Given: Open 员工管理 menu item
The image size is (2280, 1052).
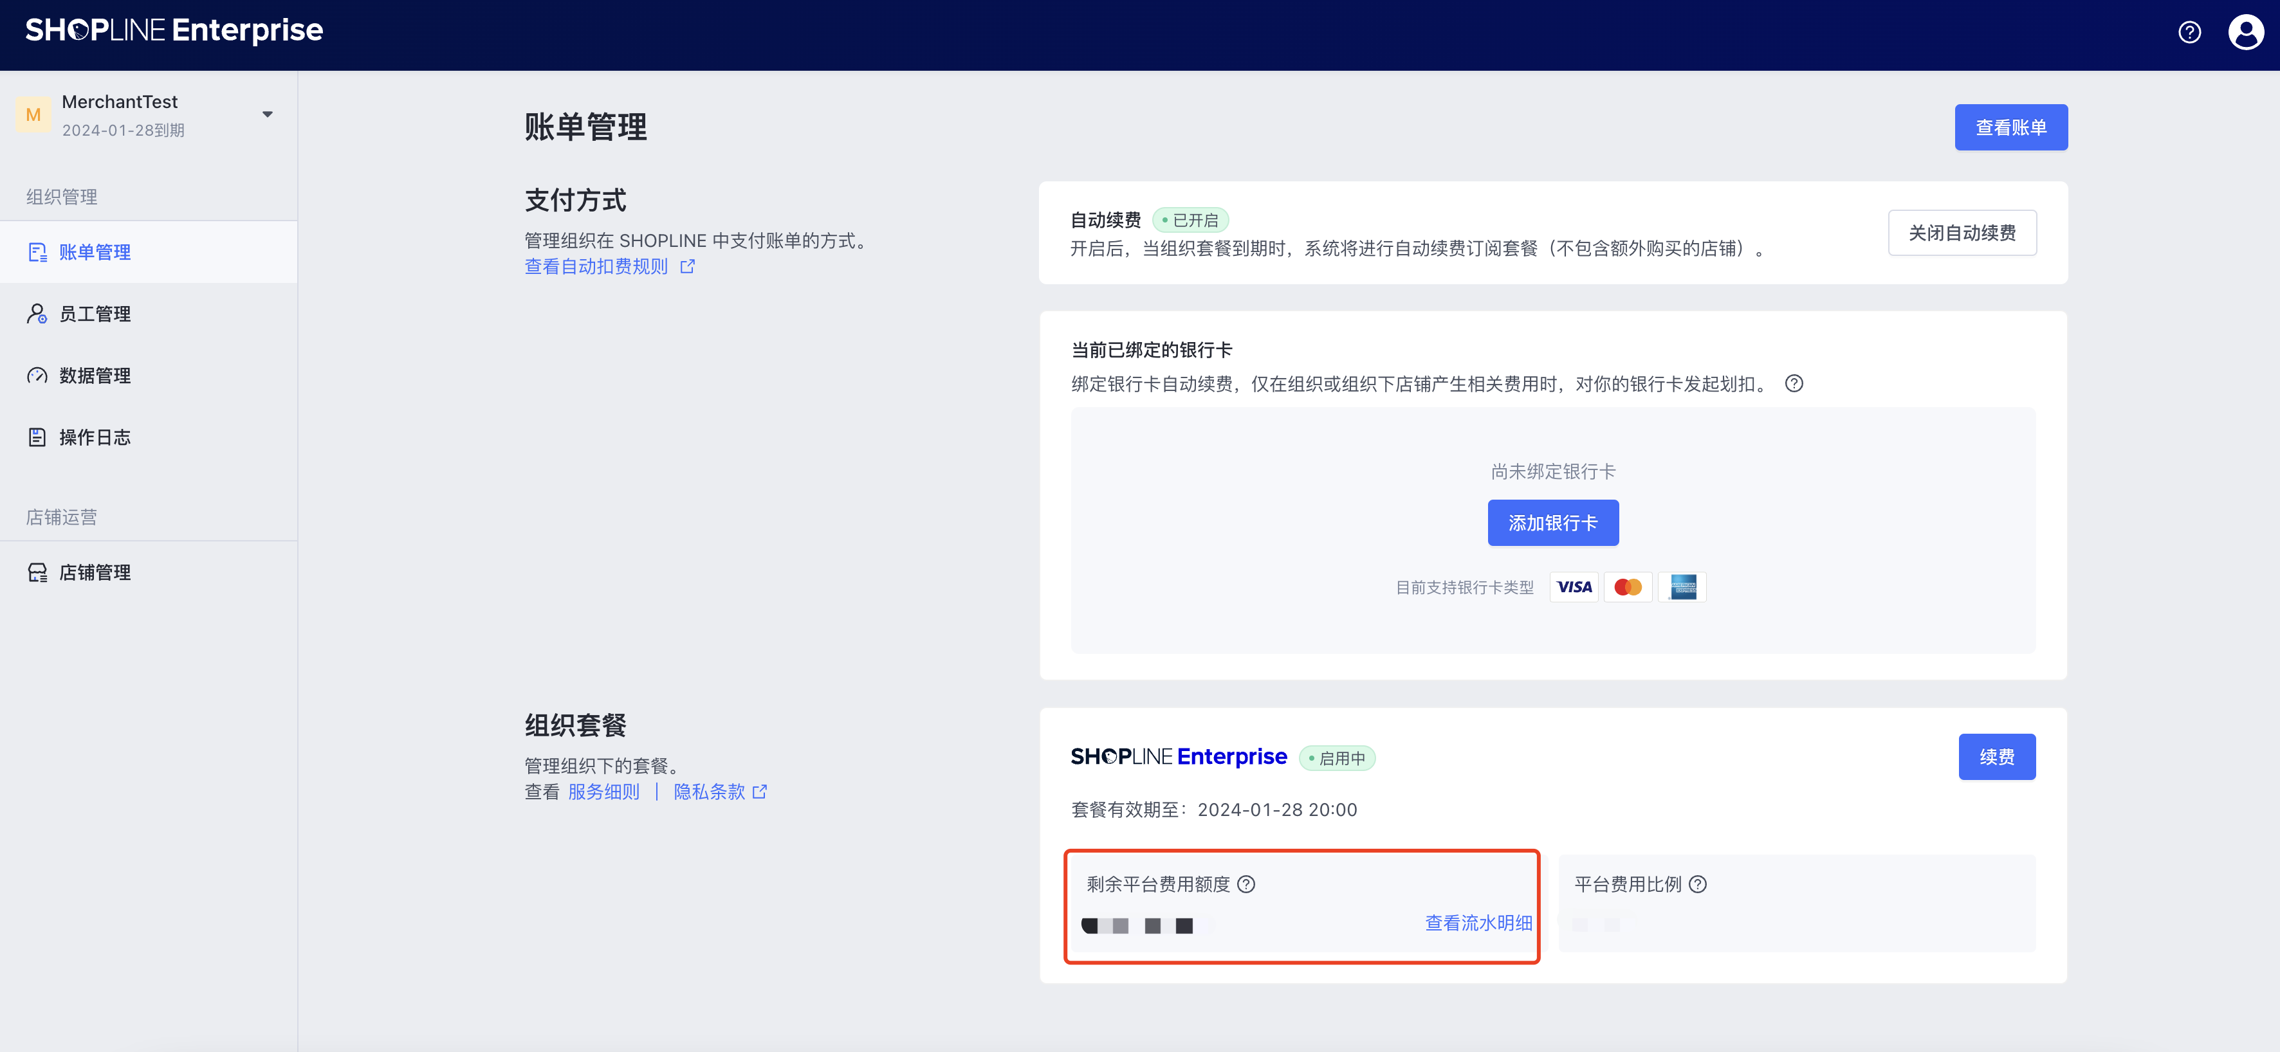Looking at the screenshot, I should pos(149,314).
